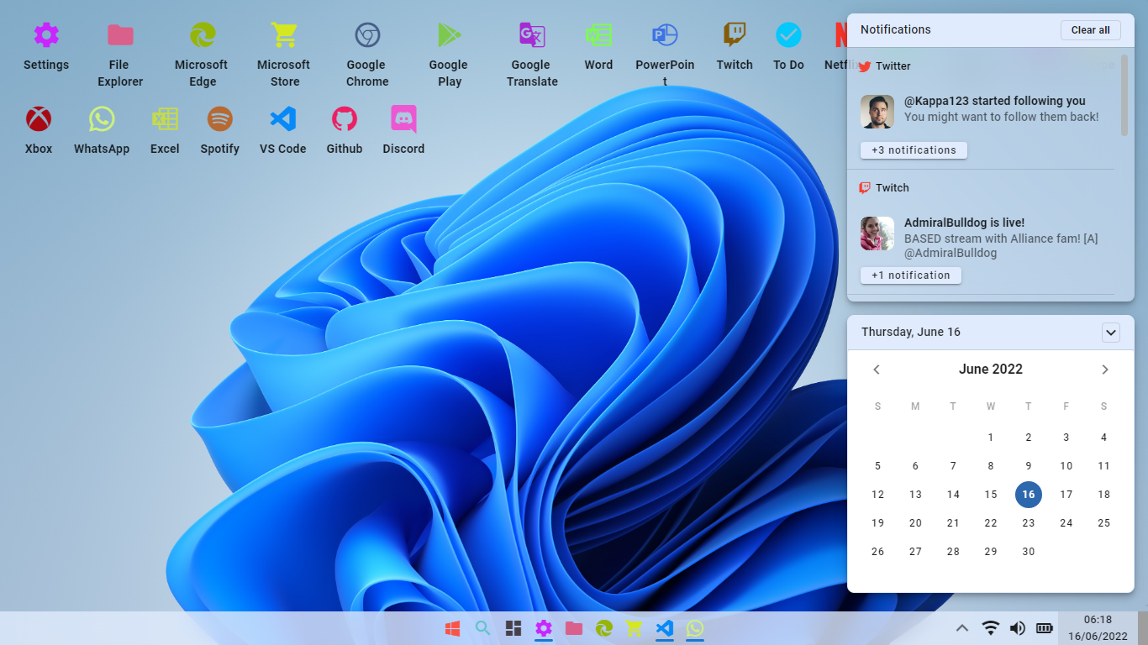Image resolution: width=1148 pixels, height=645 pixels.
Task: Expand +1 notification under Twitch
Action: point(911,275)
